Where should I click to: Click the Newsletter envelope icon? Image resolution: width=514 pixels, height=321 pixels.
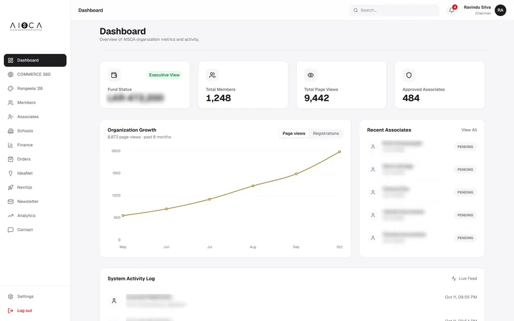pos(10,202)
